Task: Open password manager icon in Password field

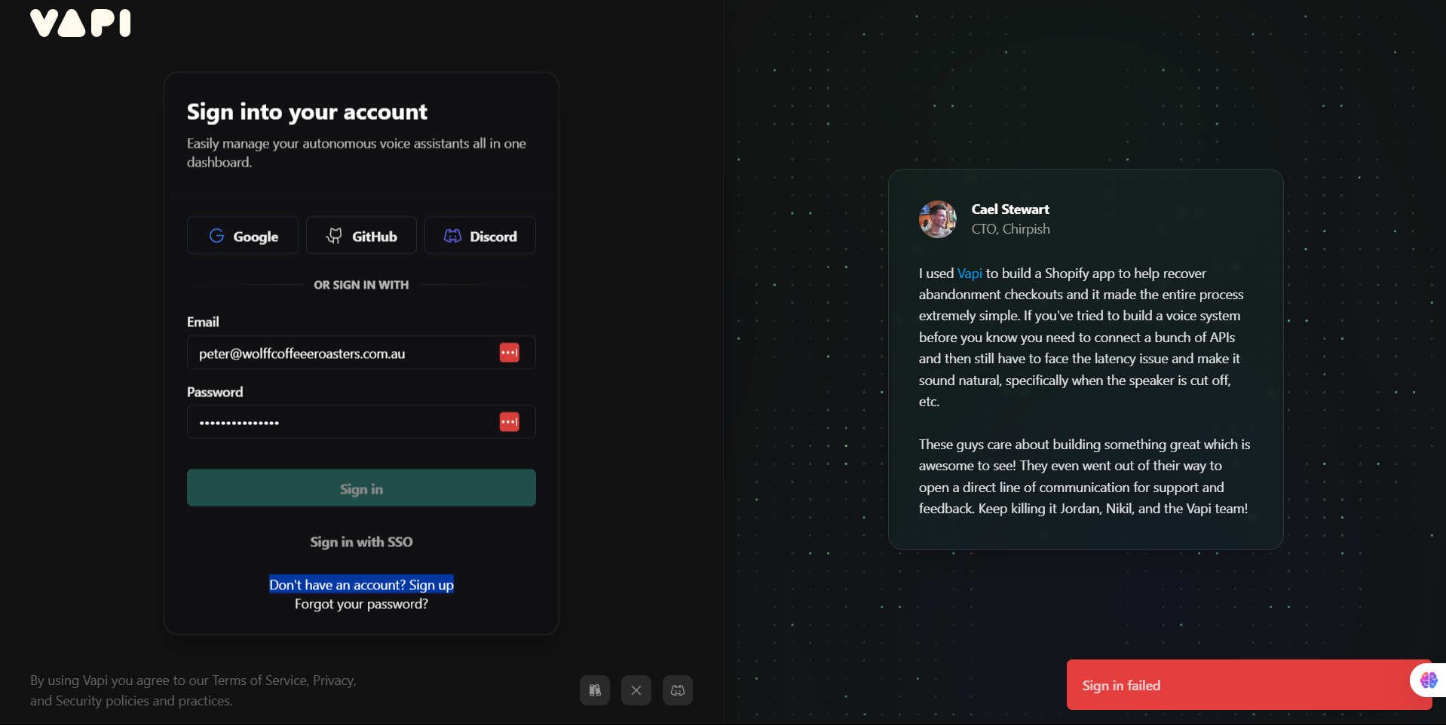Action: (510, 422)
